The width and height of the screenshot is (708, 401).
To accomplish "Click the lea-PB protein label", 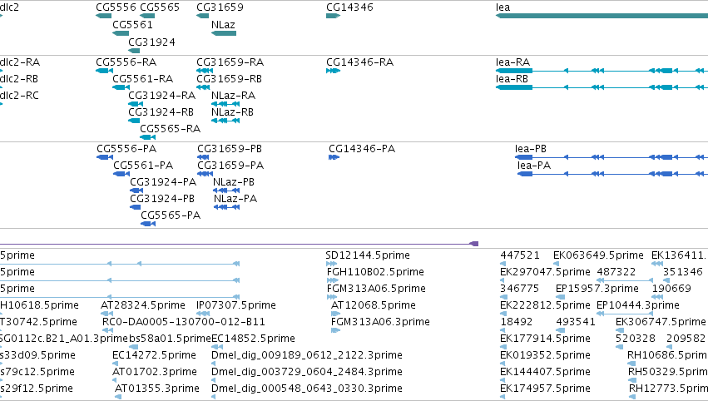I will pyautogui.click(x=531, y=149).
